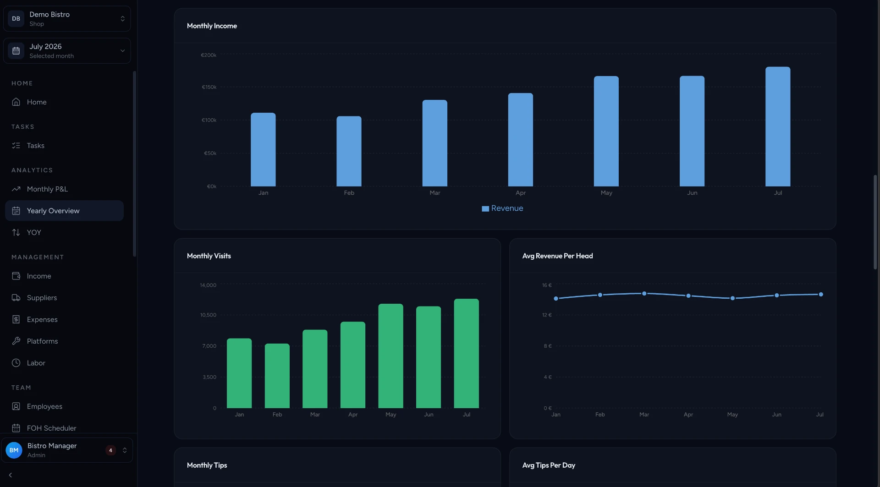
Task: Open Platforms in Management section
Action: tap(64, 341)
